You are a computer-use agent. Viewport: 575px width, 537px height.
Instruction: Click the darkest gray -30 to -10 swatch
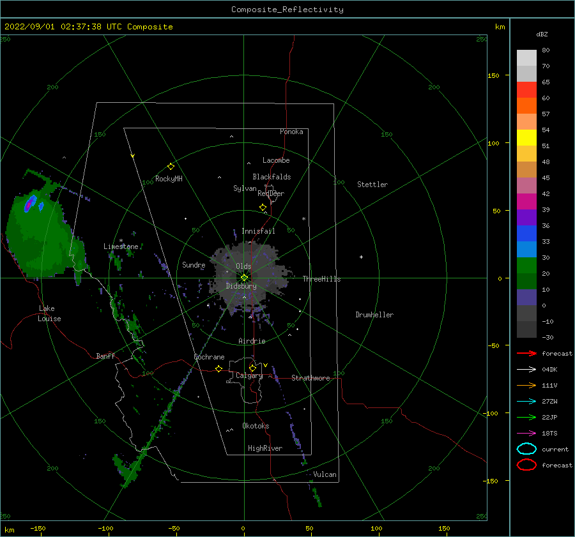[526, 329]
